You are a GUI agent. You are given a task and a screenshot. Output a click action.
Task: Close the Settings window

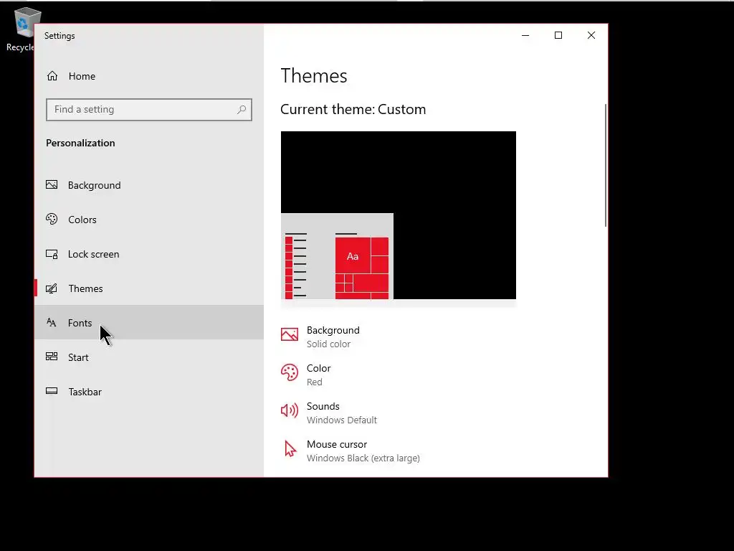[x=591, y=35]
